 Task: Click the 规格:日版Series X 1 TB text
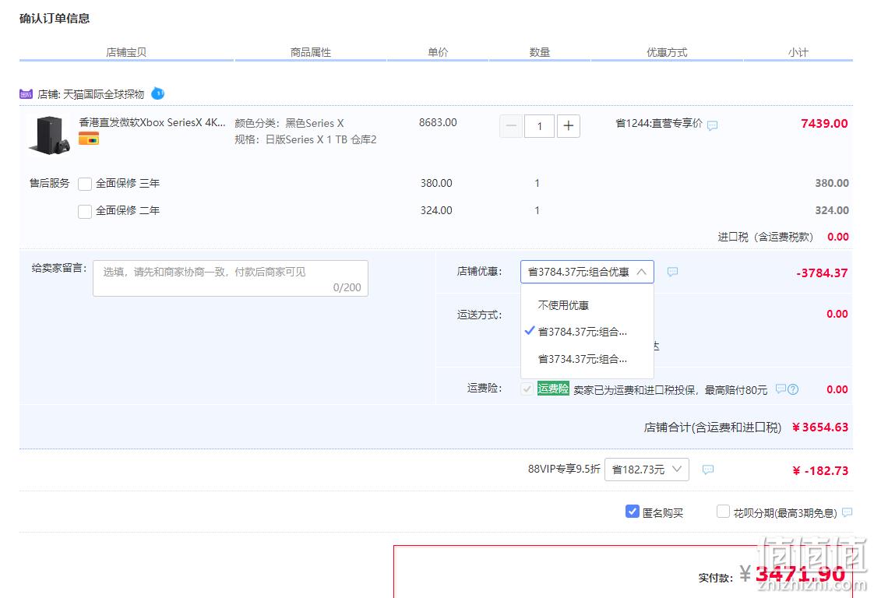click(305, 139)
